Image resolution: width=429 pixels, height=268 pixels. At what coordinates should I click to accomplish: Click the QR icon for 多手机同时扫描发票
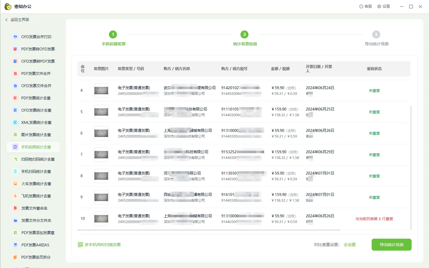80,245
